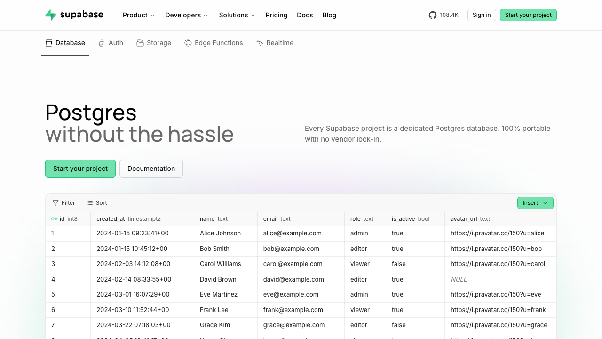This screenshot has width=602, height=339.
Task: Click the Storage bucket icon
Action: point(140,43)
